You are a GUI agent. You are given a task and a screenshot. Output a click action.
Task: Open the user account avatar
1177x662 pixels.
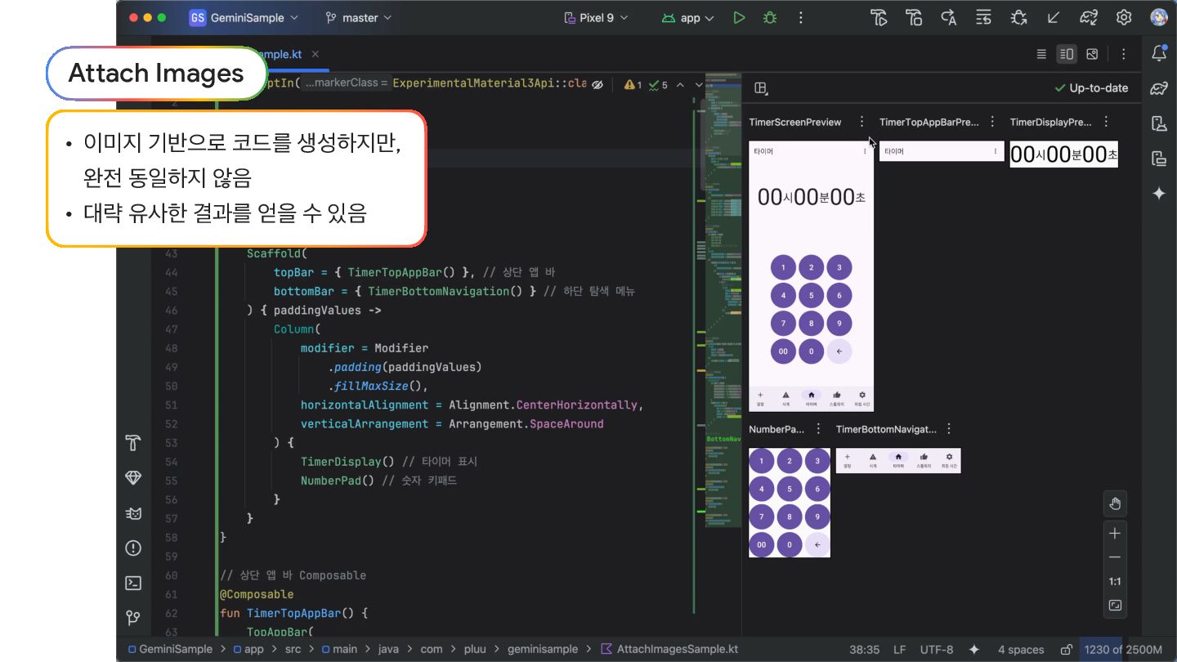tap(1158, 17)
